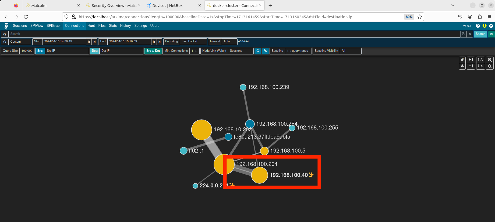Click the download graph image icon
Image resolution: width=495 pixels, height=222 pixels.
[462, 66]
